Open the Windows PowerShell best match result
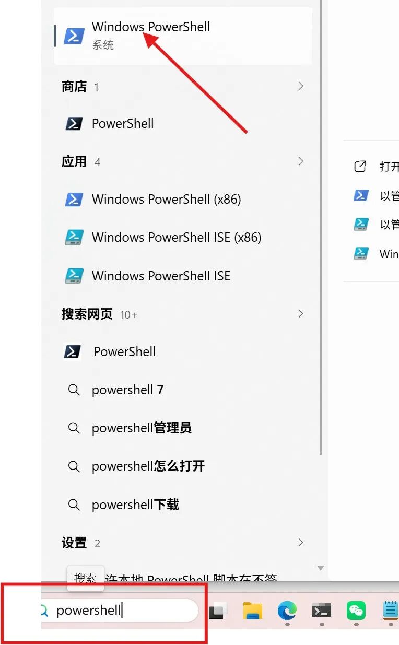399x645 pixels. (183, 36)
